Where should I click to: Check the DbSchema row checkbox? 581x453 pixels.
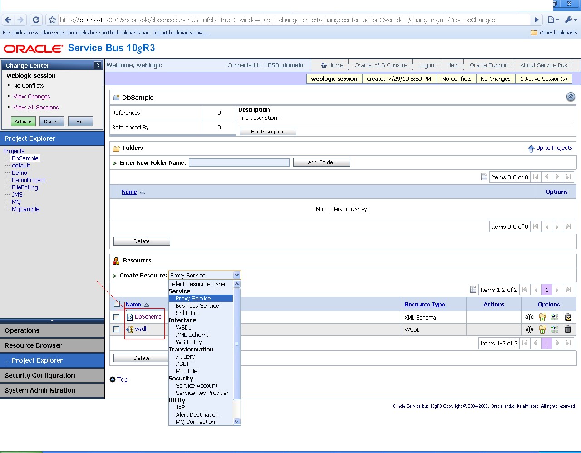(117, 317)
